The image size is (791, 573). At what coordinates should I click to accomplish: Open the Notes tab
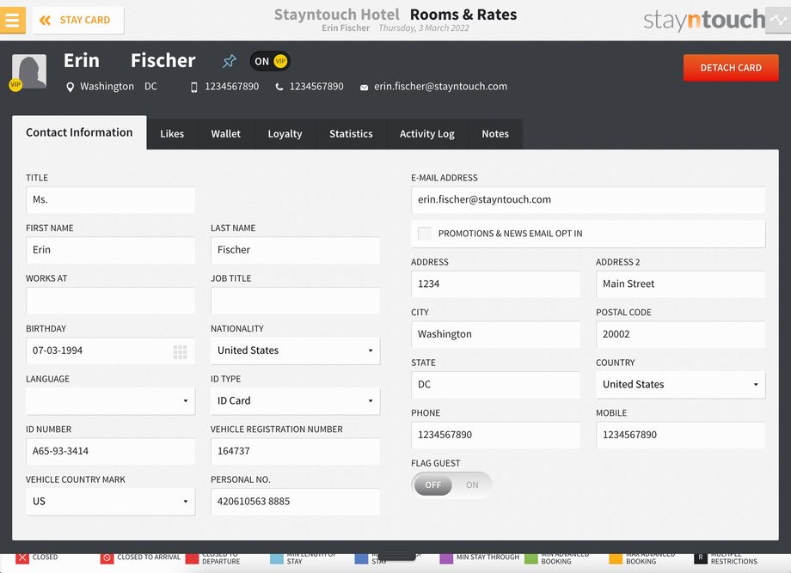click(495, 134)
